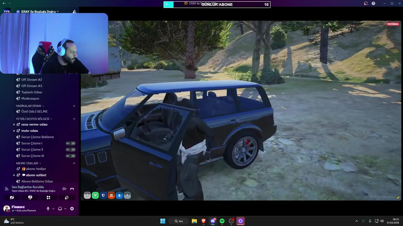Turn on camera in voice panel
This screenshot has height=226, width=403.
[12, 197]
